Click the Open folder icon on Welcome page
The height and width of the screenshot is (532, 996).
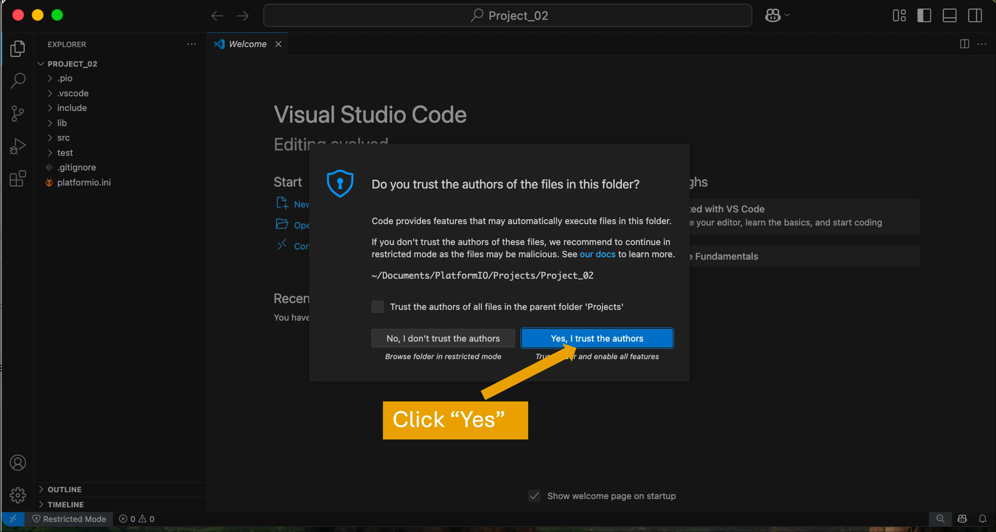click(282, 224)
